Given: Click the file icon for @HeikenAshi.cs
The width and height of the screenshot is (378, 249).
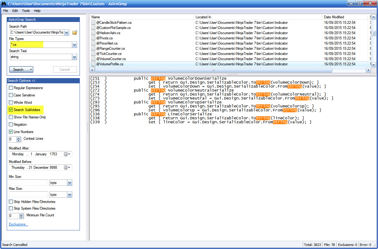Looking at the screenshot, I should pyautogui.click(x=93, y=33).
